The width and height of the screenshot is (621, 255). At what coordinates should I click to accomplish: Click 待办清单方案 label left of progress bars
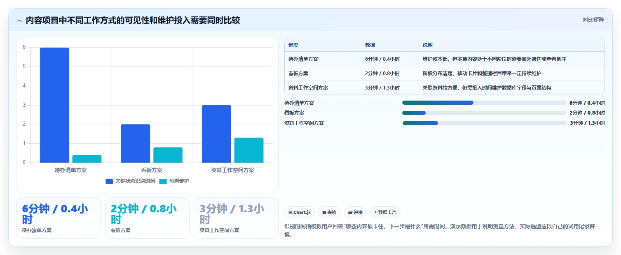point(299,103)
